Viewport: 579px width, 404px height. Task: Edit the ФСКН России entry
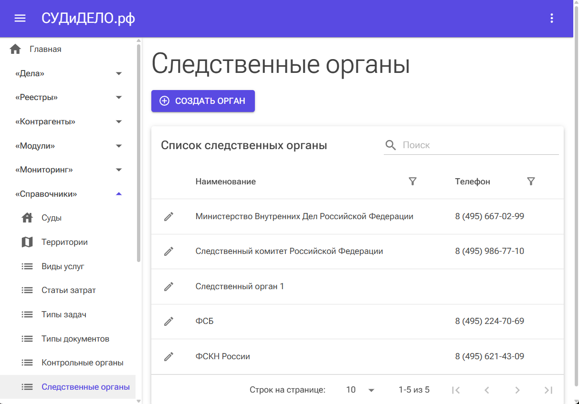[168, 357]
